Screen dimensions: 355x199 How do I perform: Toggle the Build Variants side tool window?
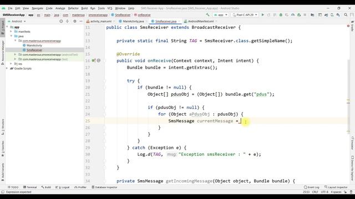(x=3, y=172)
